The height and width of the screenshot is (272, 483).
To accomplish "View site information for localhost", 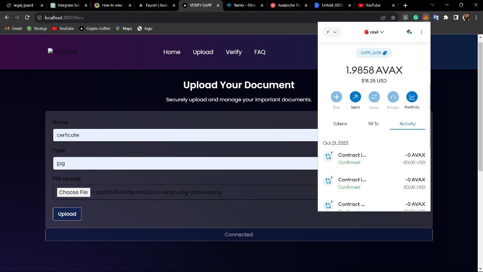I will tap(39, 17).
